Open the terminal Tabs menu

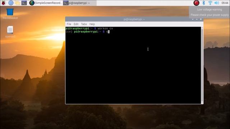[84, 24]
